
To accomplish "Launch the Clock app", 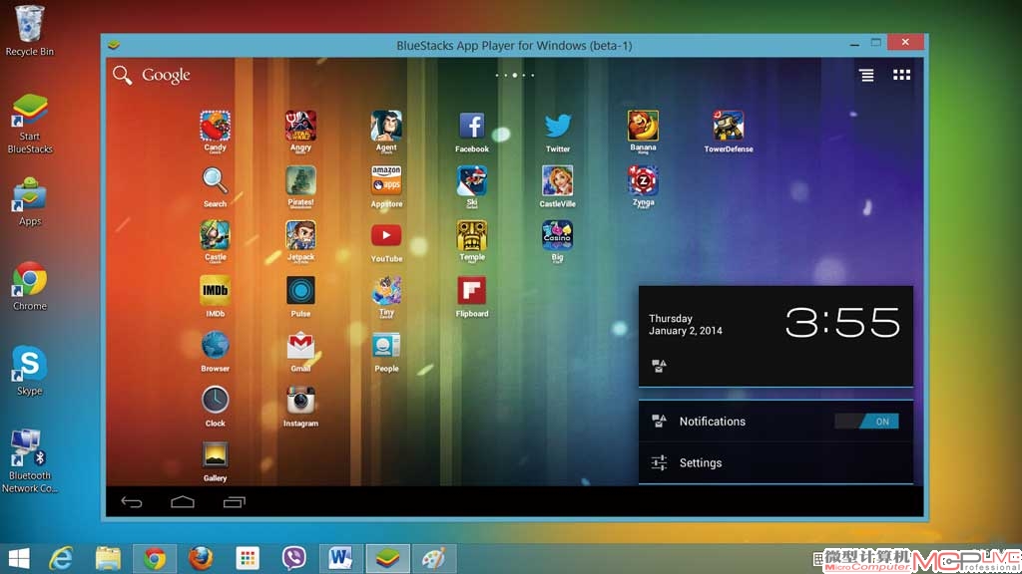I will [x=216, y=401].
